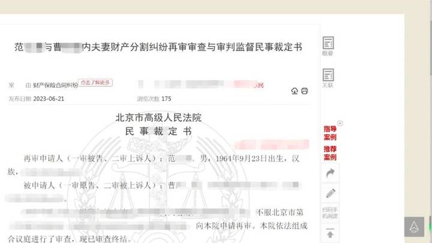Share the document with arrow icon
This screenshot has height=243, width=432.
coord(330,173)
